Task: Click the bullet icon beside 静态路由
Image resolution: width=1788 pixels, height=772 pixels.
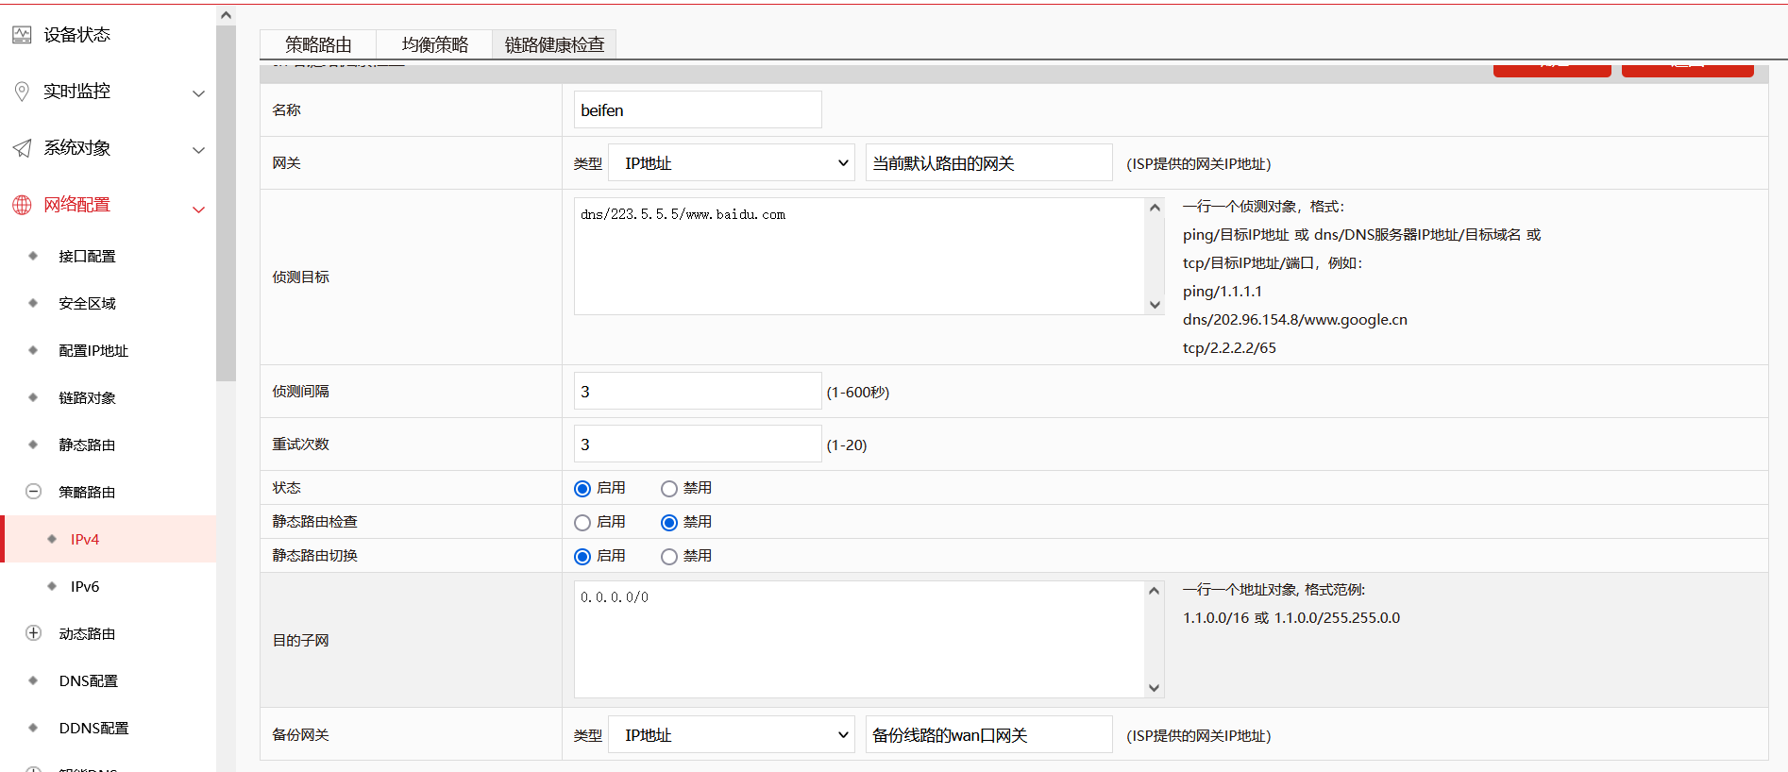Action: (x=33, y=445)
